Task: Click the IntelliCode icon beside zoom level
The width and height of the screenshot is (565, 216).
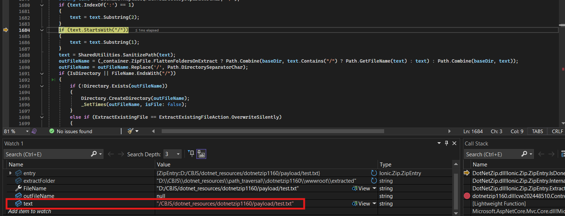Action: tap(34, 131)
